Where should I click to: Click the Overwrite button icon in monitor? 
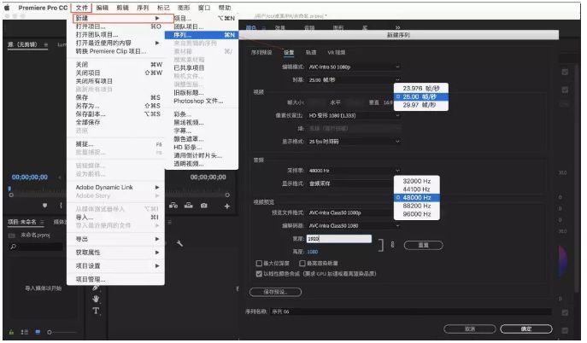189,206
